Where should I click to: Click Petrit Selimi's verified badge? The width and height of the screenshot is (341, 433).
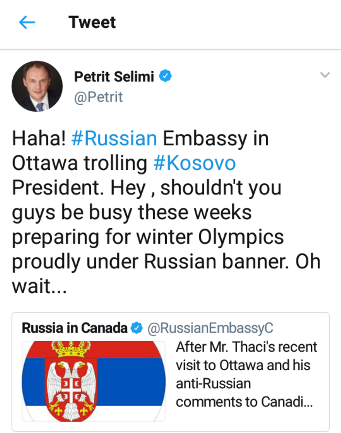165,76
